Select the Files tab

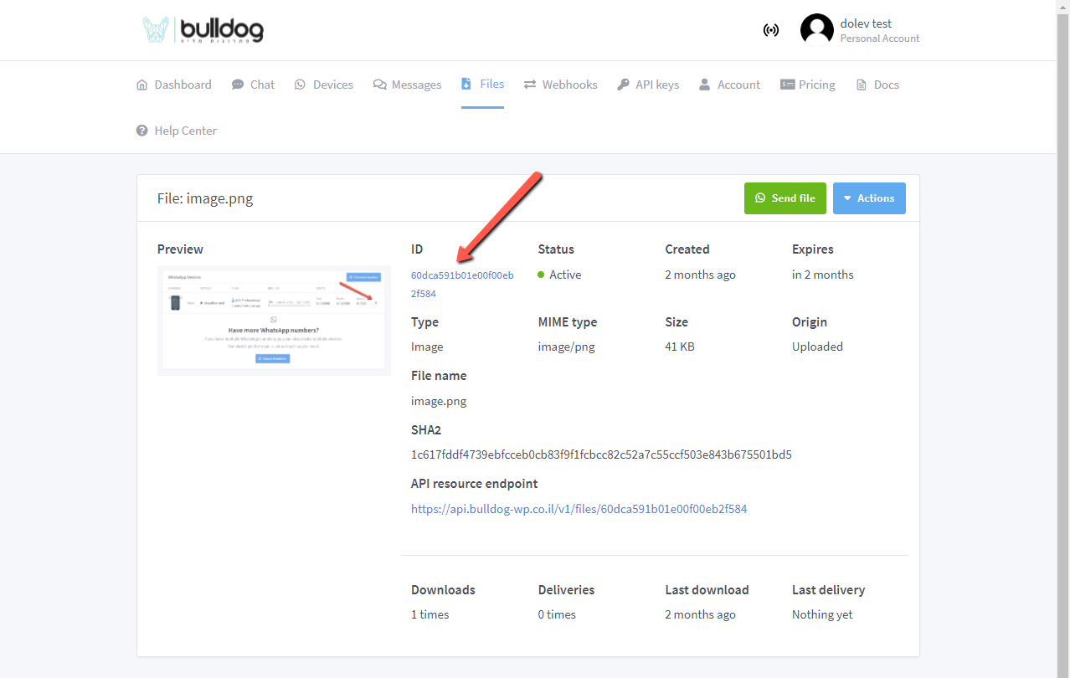coord(482,84)
